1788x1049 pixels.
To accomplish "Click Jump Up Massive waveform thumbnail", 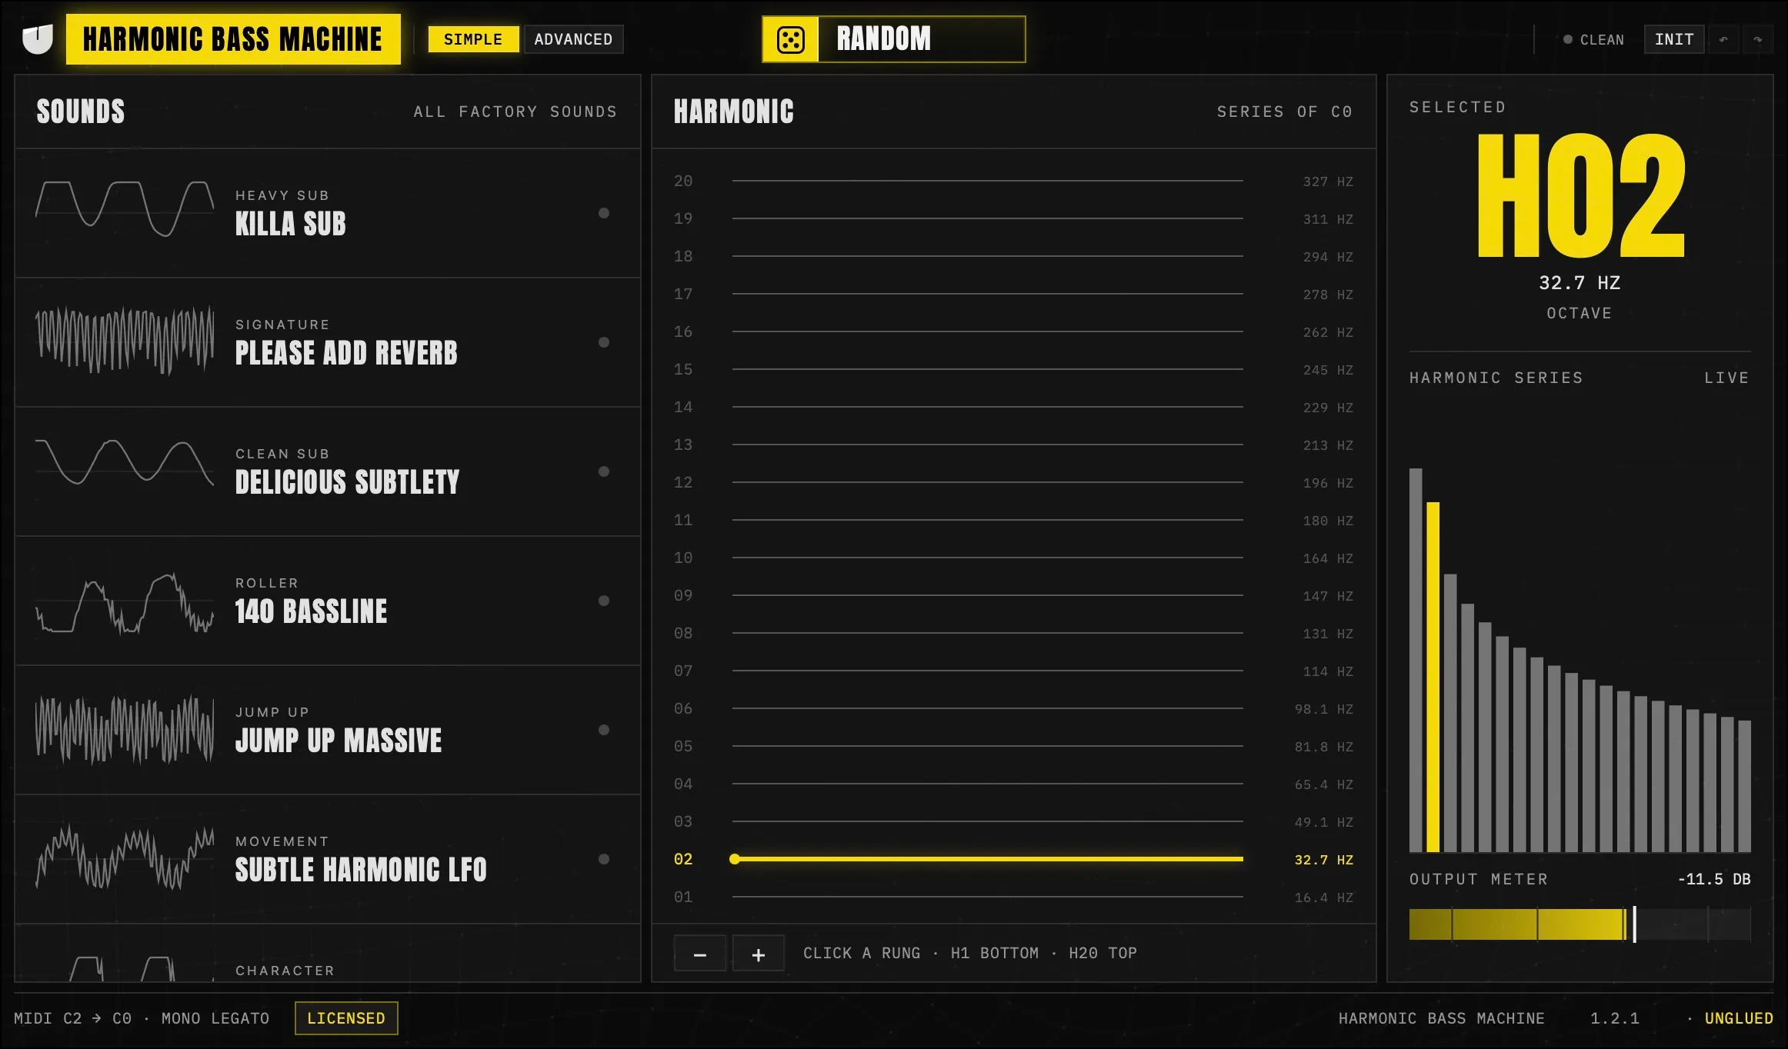I will [125, 730].
